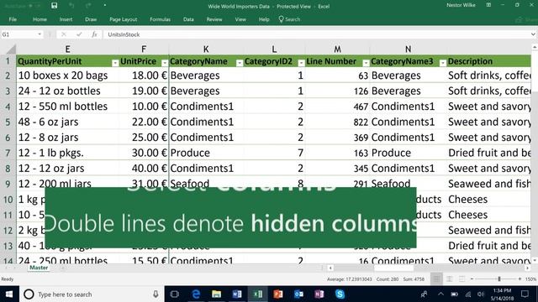
Task: Click the Cancel entry X icon
Action: pyautogui.click(x=64, y=34)
